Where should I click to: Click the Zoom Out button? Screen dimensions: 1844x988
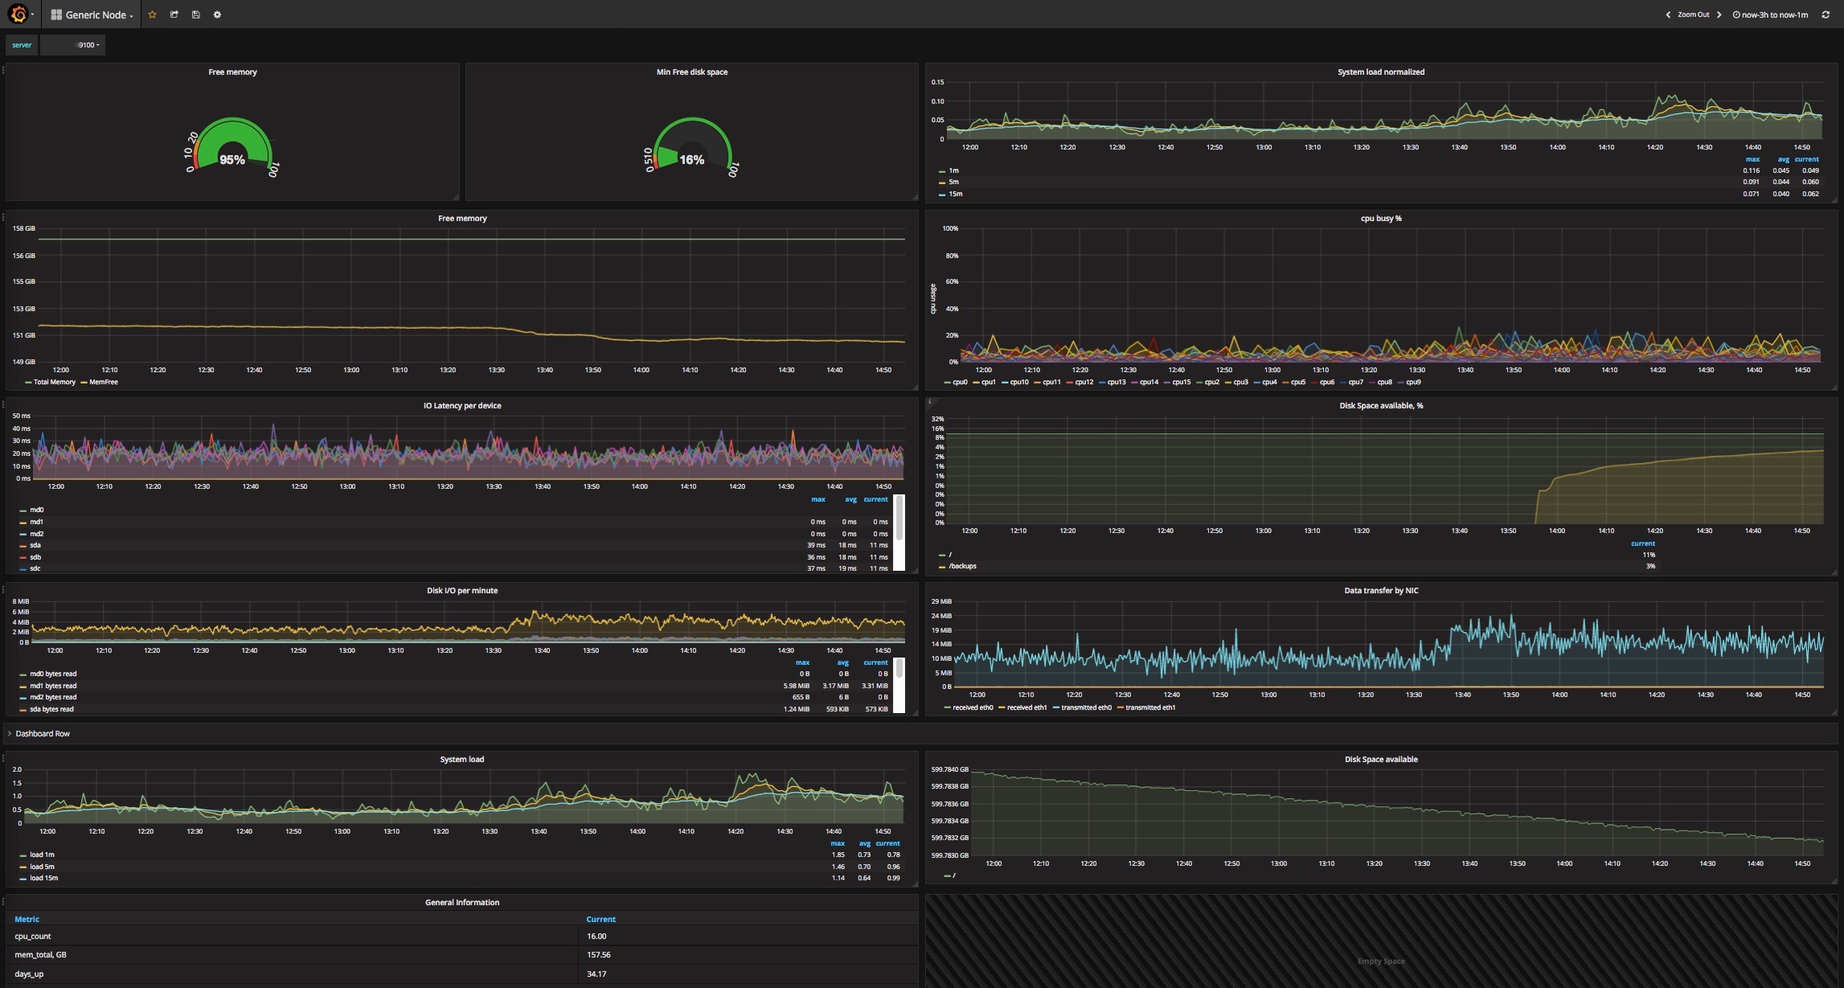(1693, 14)
